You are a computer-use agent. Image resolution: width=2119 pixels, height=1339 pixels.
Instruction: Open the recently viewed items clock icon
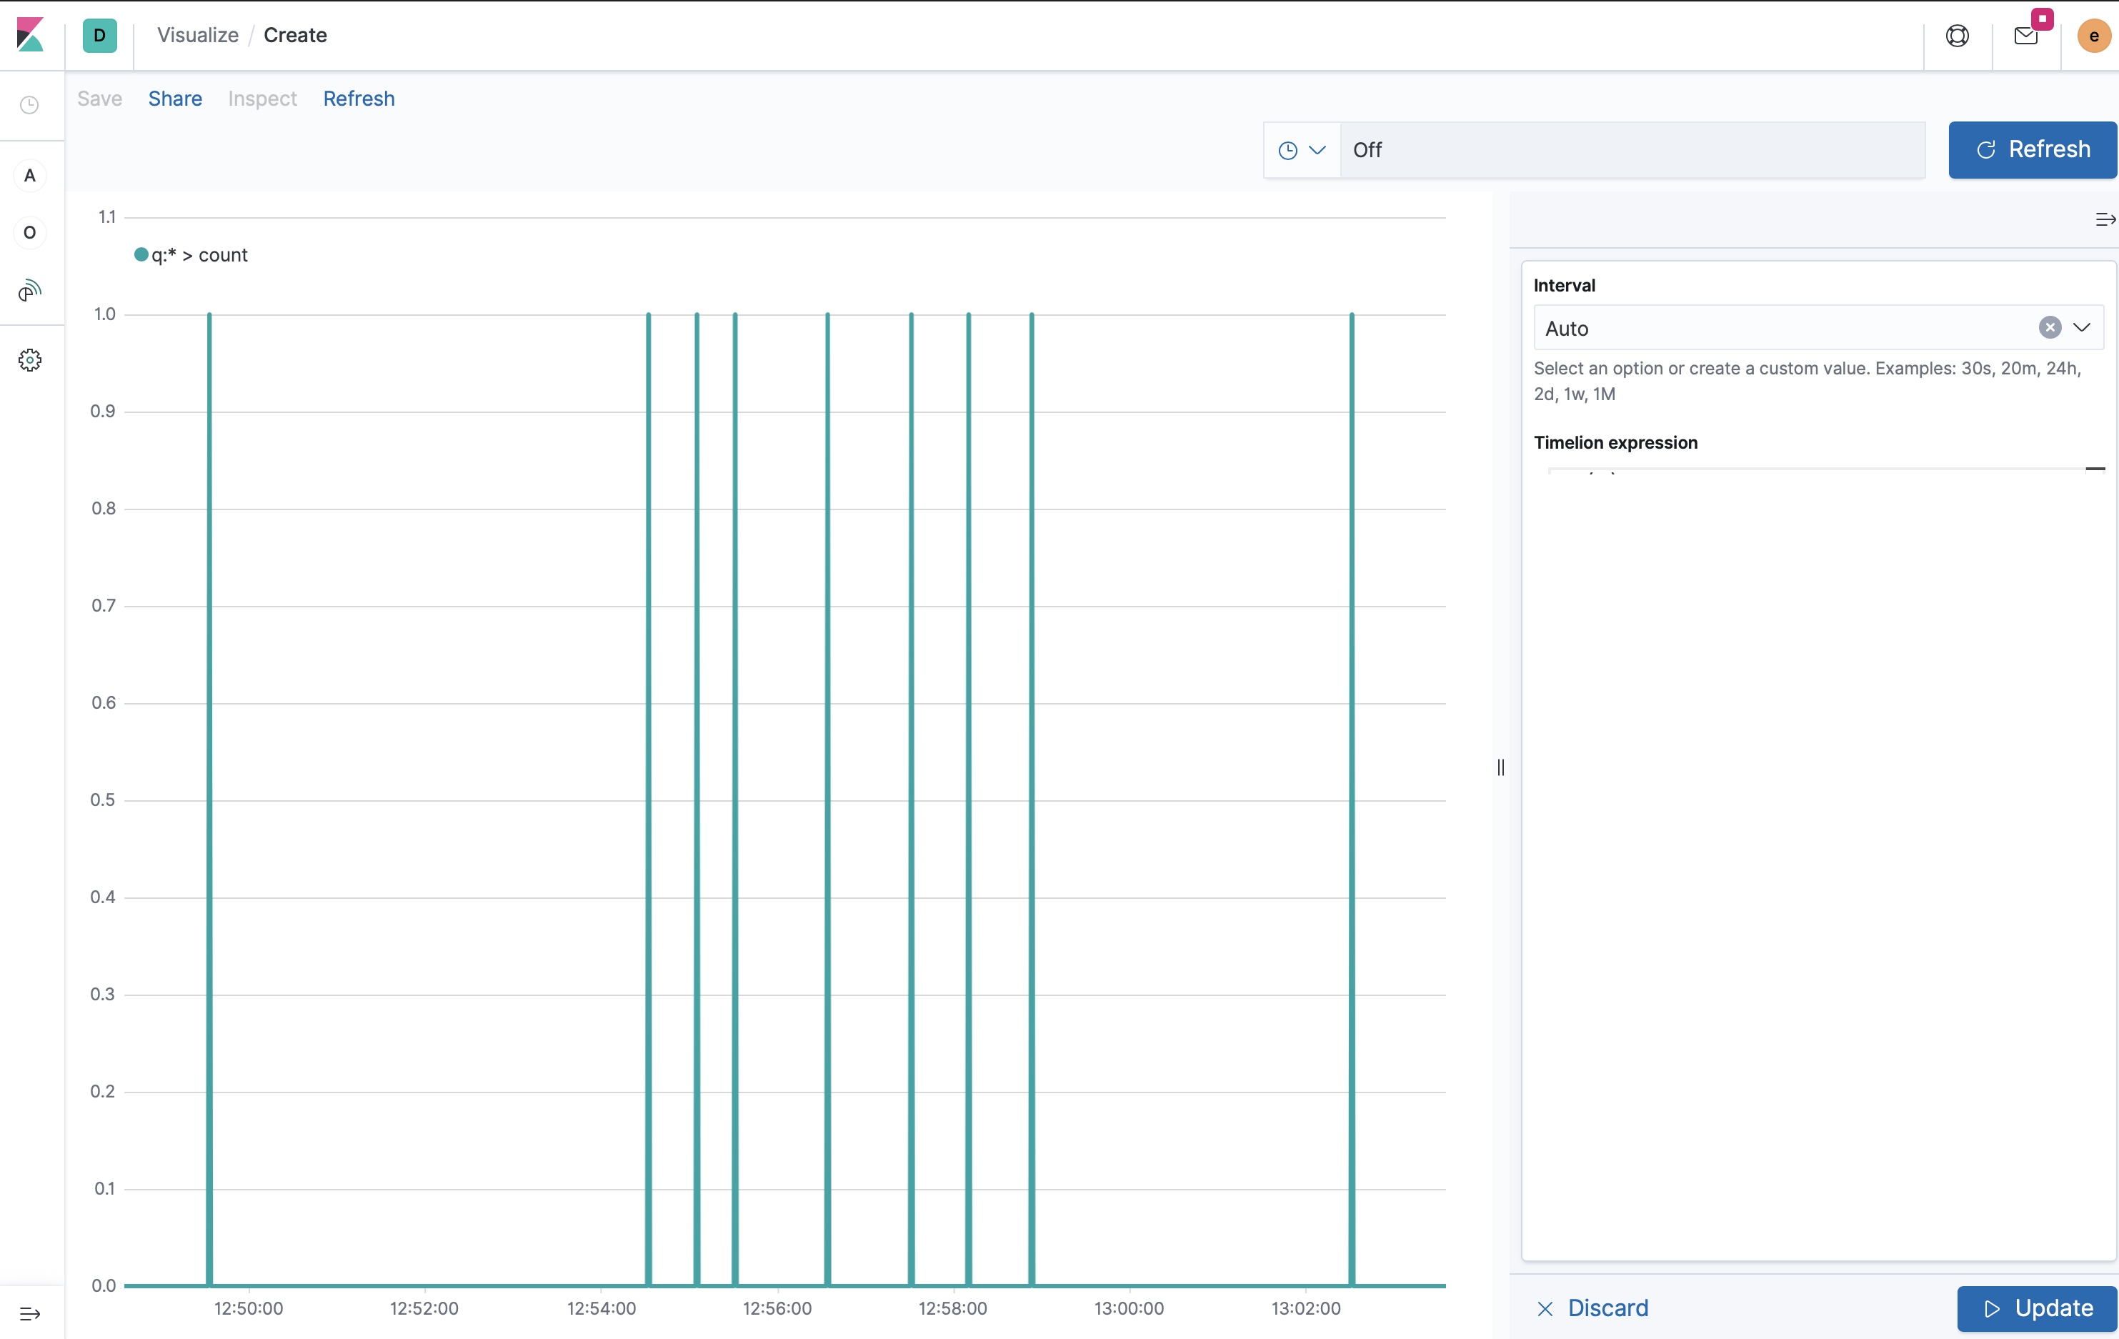[29, 106]
